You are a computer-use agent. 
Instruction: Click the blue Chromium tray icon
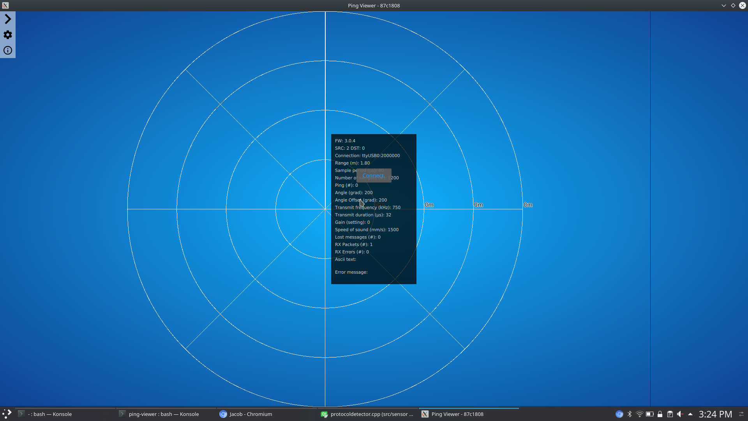click(x=619, y=414)
